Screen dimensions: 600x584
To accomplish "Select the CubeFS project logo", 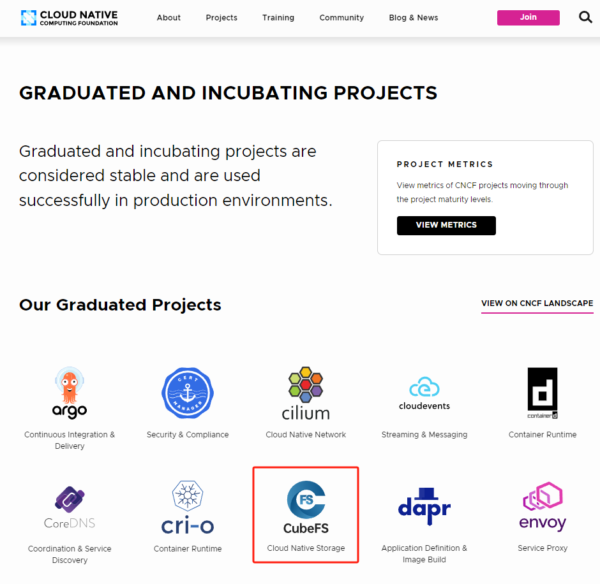I will (306, 507).
